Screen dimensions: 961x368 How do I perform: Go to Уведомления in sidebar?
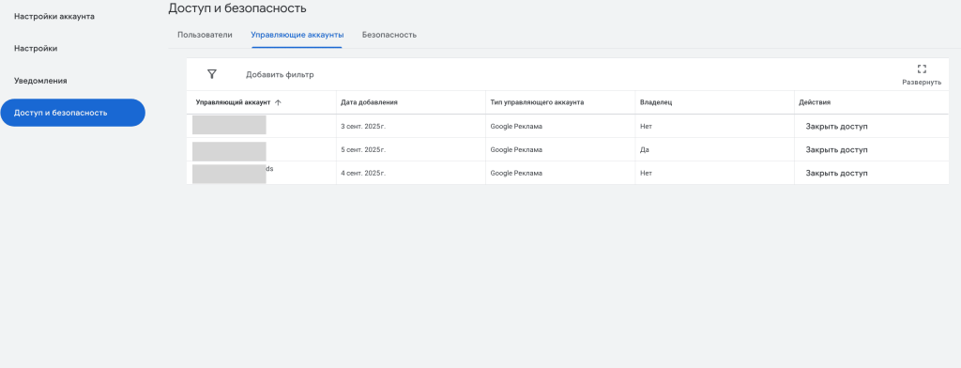tap(40, 81)
